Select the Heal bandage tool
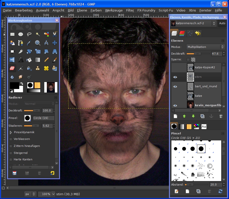The height and width of the screenshot is (199, 229). (x=46, y=68)
